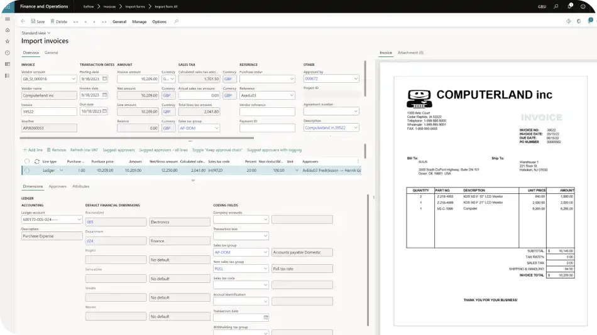This screenshot has height=335, width=597.
Task: Go to Home in the left sidebar
Action: point(8,30)
